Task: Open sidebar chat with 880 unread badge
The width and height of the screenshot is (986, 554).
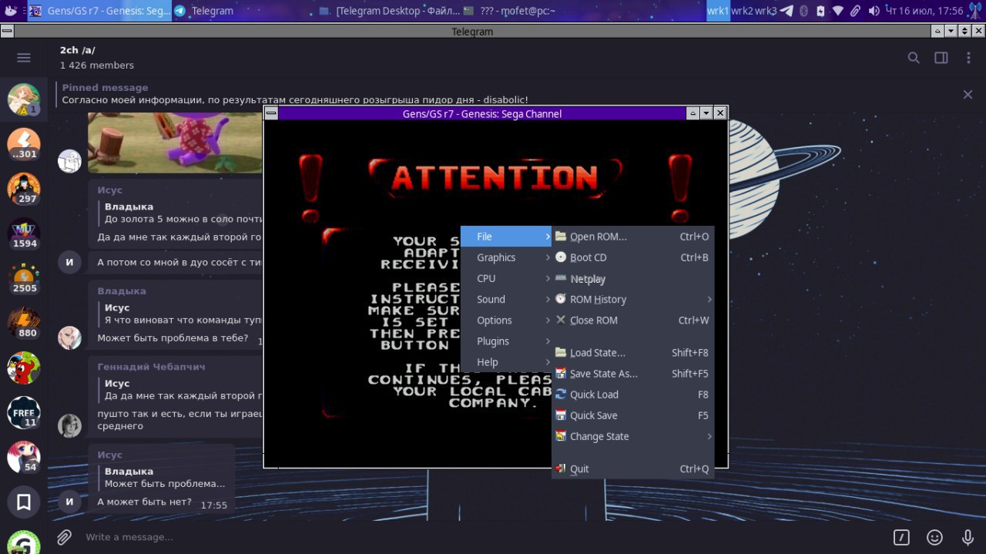Action: tap(24, 324)
